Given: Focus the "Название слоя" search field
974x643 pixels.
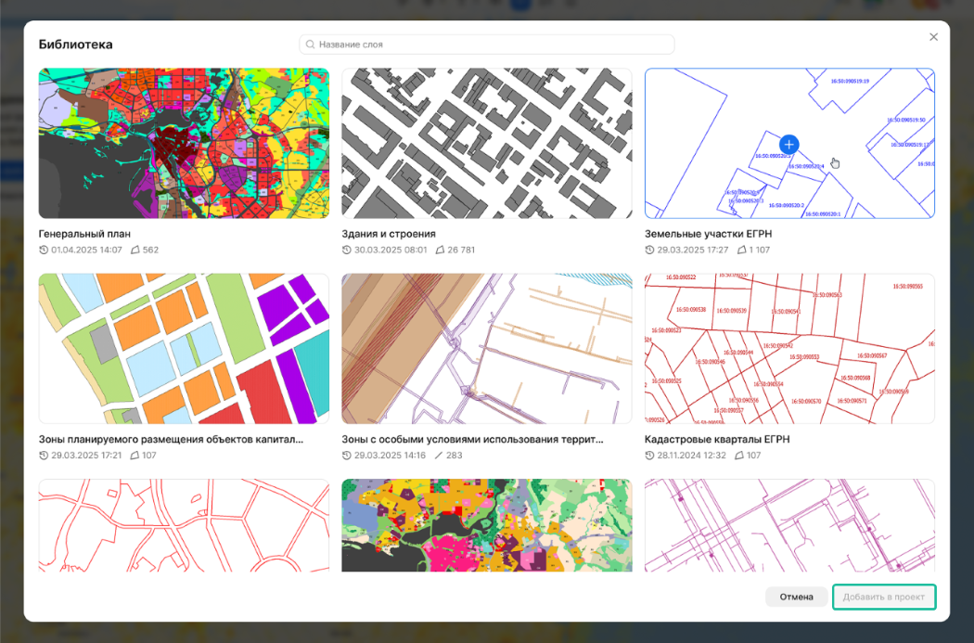Looking at the screenshot, I should tap(492, 45).
